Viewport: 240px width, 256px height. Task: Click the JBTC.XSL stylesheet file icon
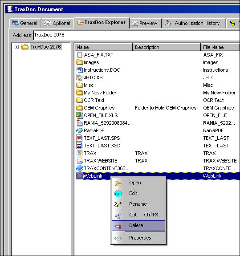(x=79, y=77)
